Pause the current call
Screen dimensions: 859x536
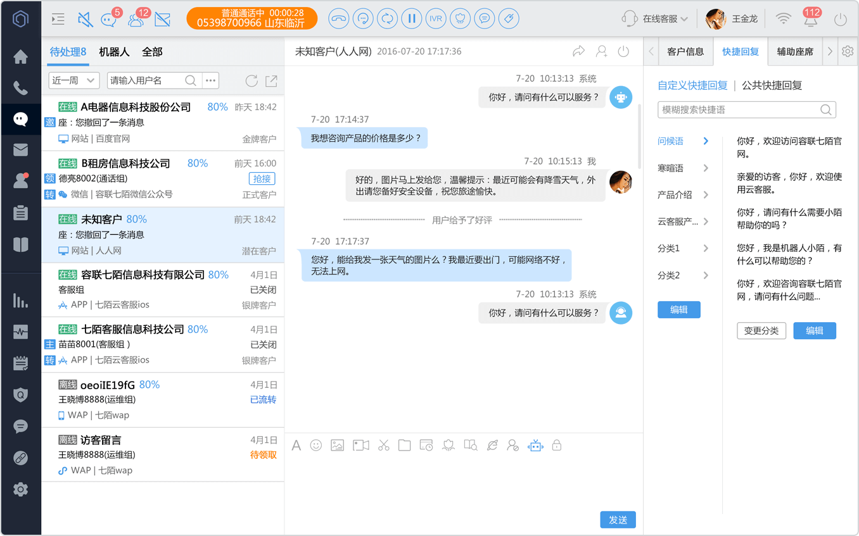(x=412, y=18)
